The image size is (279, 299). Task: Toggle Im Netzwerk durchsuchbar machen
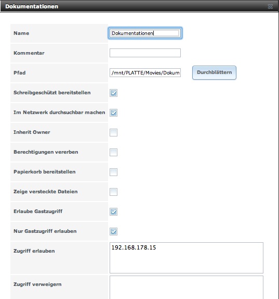pos(114,113)
